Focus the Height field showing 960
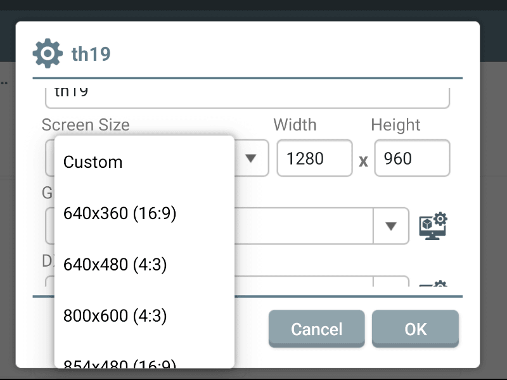This screenshot has height=380, width=507. click(x=412, y=158)
